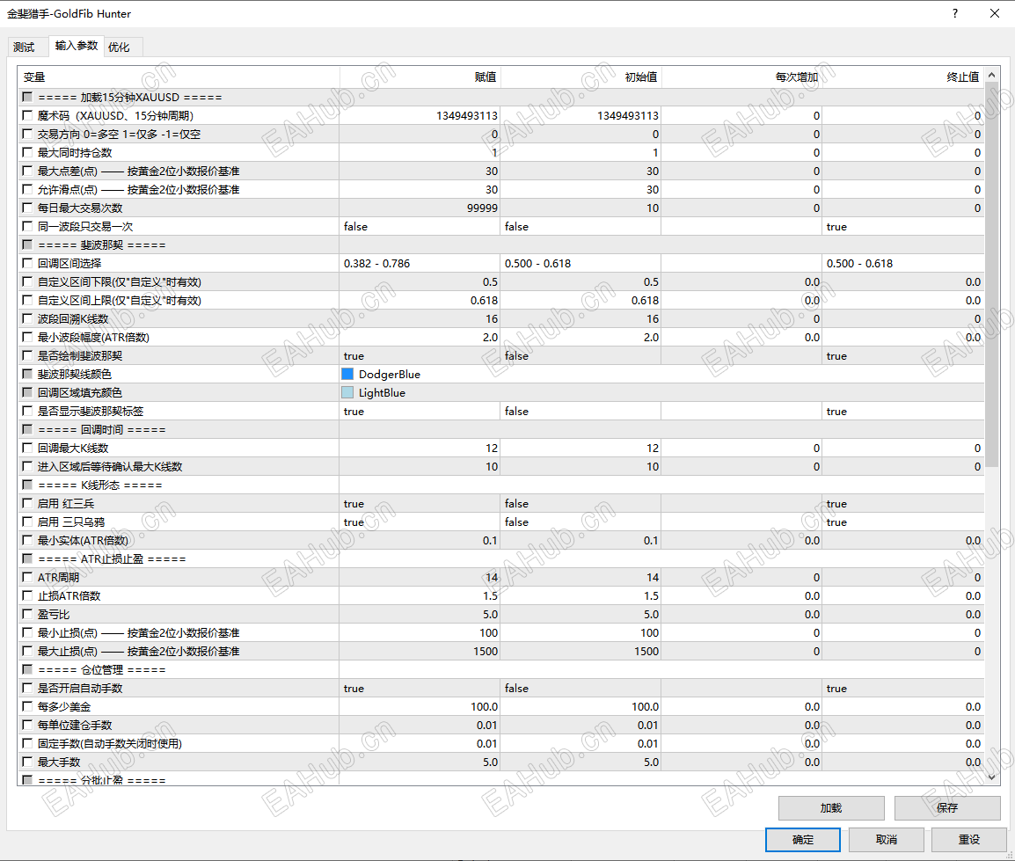Click the help question mark icon
Image resolution: width=1015 pixels, height=861 pixels.
pyautogui.click(x=955, y=13)
